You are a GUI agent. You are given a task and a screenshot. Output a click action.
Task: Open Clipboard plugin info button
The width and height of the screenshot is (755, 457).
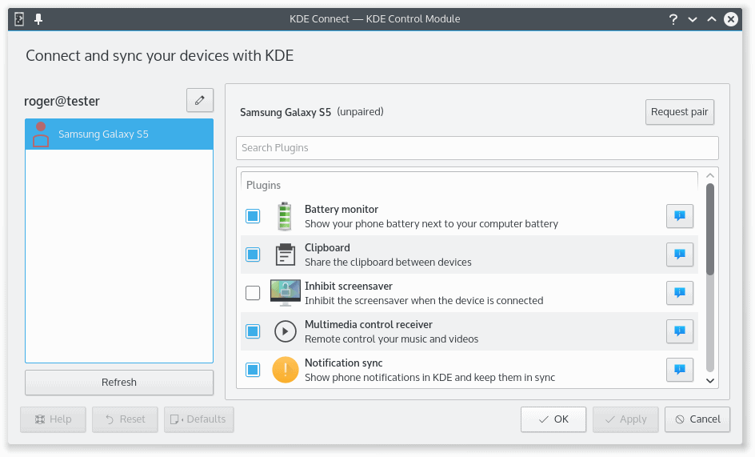pyautogui.click(x=680, y=255)
